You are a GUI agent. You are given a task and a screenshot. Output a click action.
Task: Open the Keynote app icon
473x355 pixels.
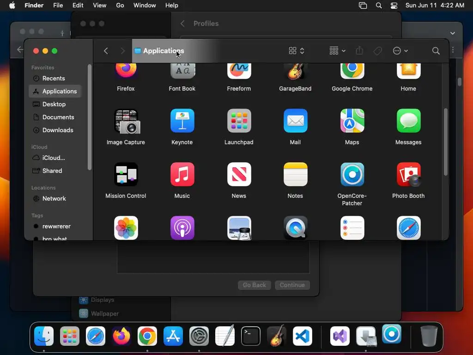(182, 121)
